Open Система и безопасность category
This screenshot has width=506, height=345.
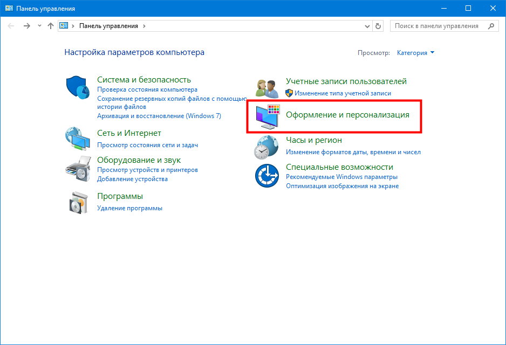[144, 80]
